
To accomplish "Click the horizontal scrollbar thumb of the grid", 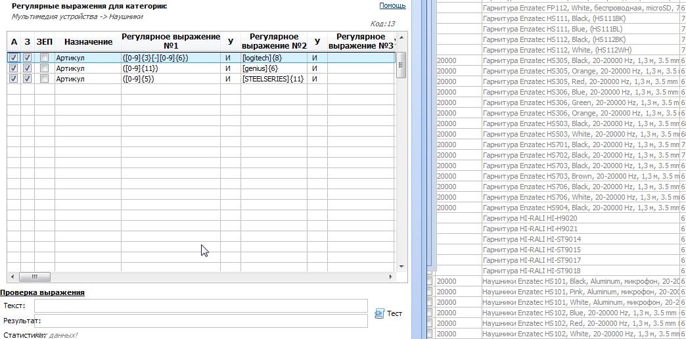I will coord(35,277).
